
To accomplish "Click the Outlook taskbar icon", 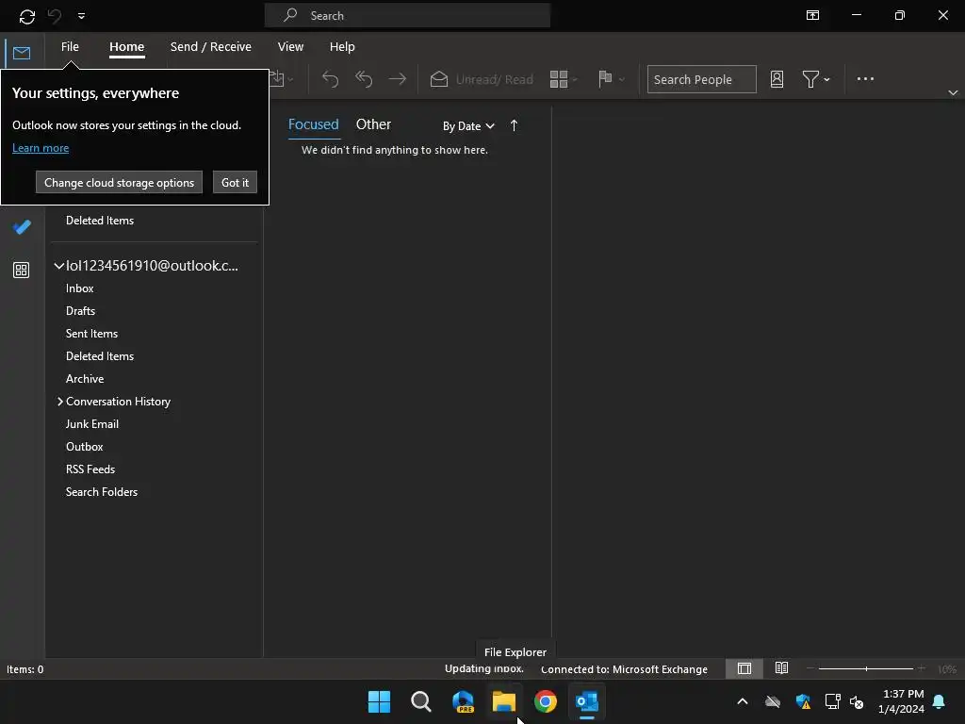I will coord(586,701).
